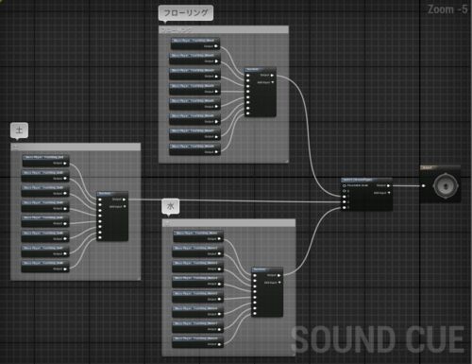
Task: Click the Random node output pin in 水 group
Action: (279, 275)
